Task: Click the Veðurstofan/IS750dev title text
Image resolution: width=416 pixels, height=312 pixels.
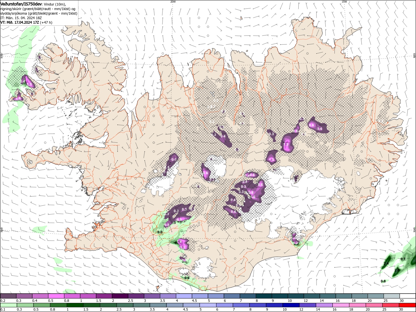Action: pos(21,4)
